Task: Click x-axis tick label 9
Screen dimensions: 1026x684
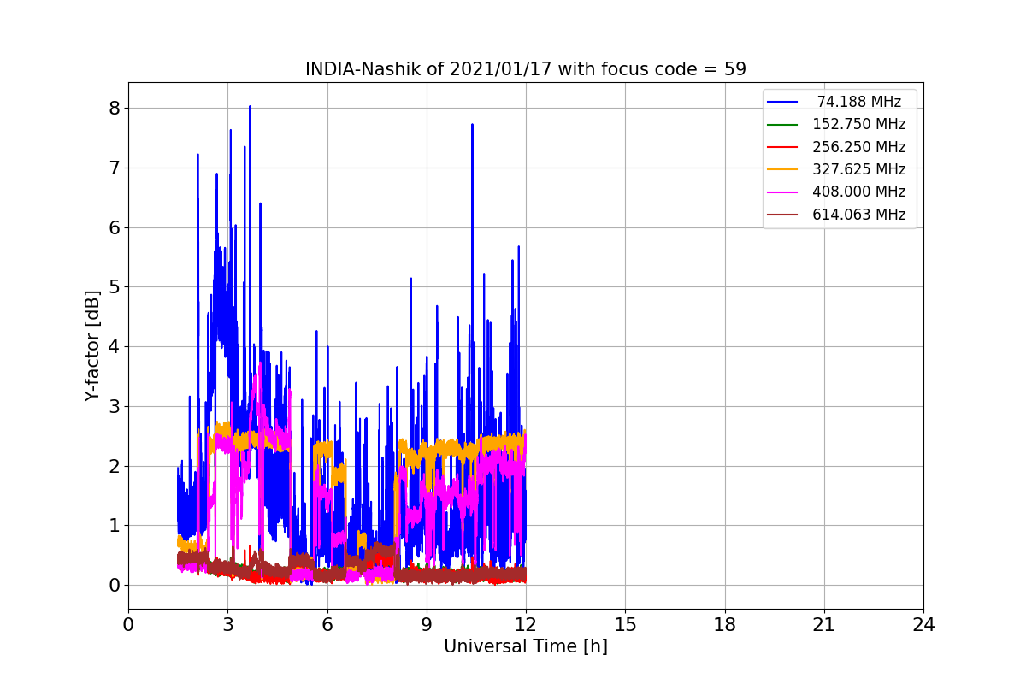Action: [427, 625]
